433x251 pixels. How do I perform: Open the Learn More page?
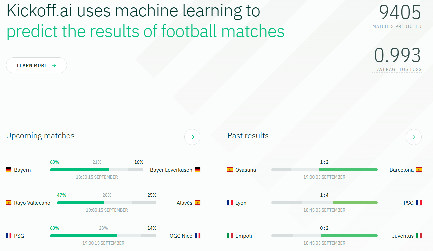pos(36,65)
